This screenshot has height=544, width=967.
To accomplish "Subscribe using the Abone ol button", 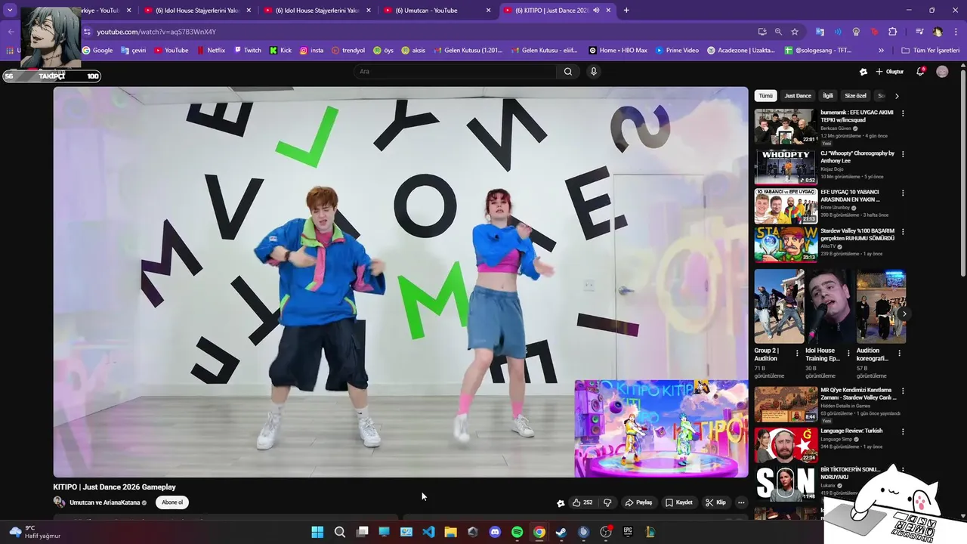I will 172,502.
